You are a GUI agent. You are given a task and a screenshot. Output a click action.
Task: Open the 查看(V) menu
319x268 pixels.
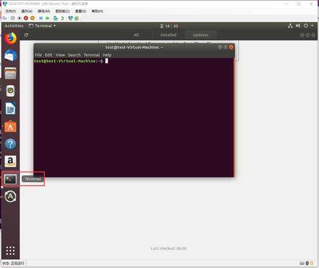(x=81, y=11)
